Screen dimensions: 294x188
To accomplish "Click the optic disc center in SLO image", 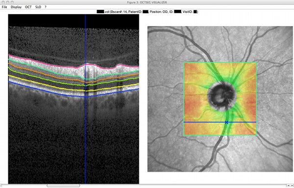I will [221, 96].
